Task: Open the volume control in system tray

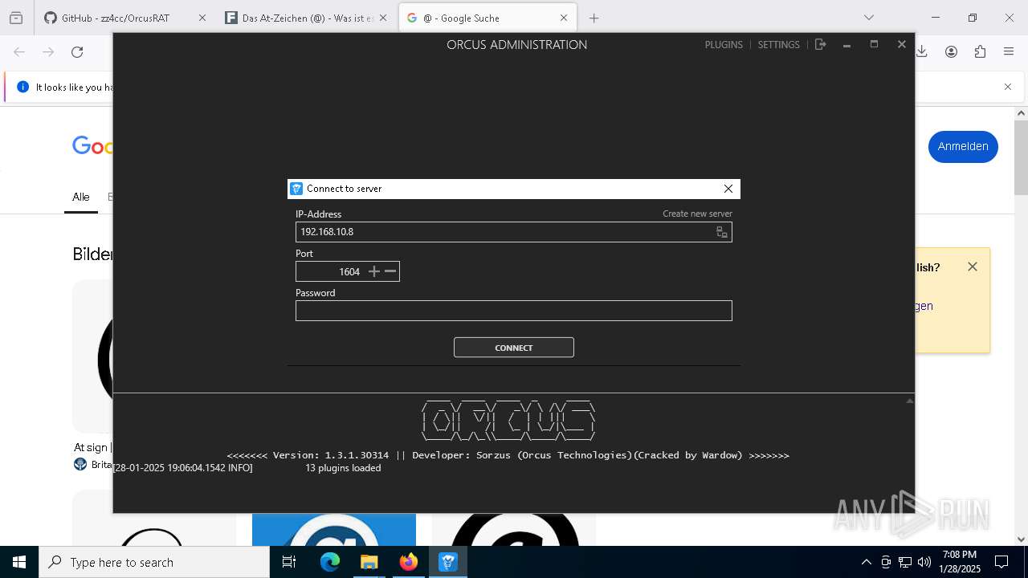Action: pos(924,562)
